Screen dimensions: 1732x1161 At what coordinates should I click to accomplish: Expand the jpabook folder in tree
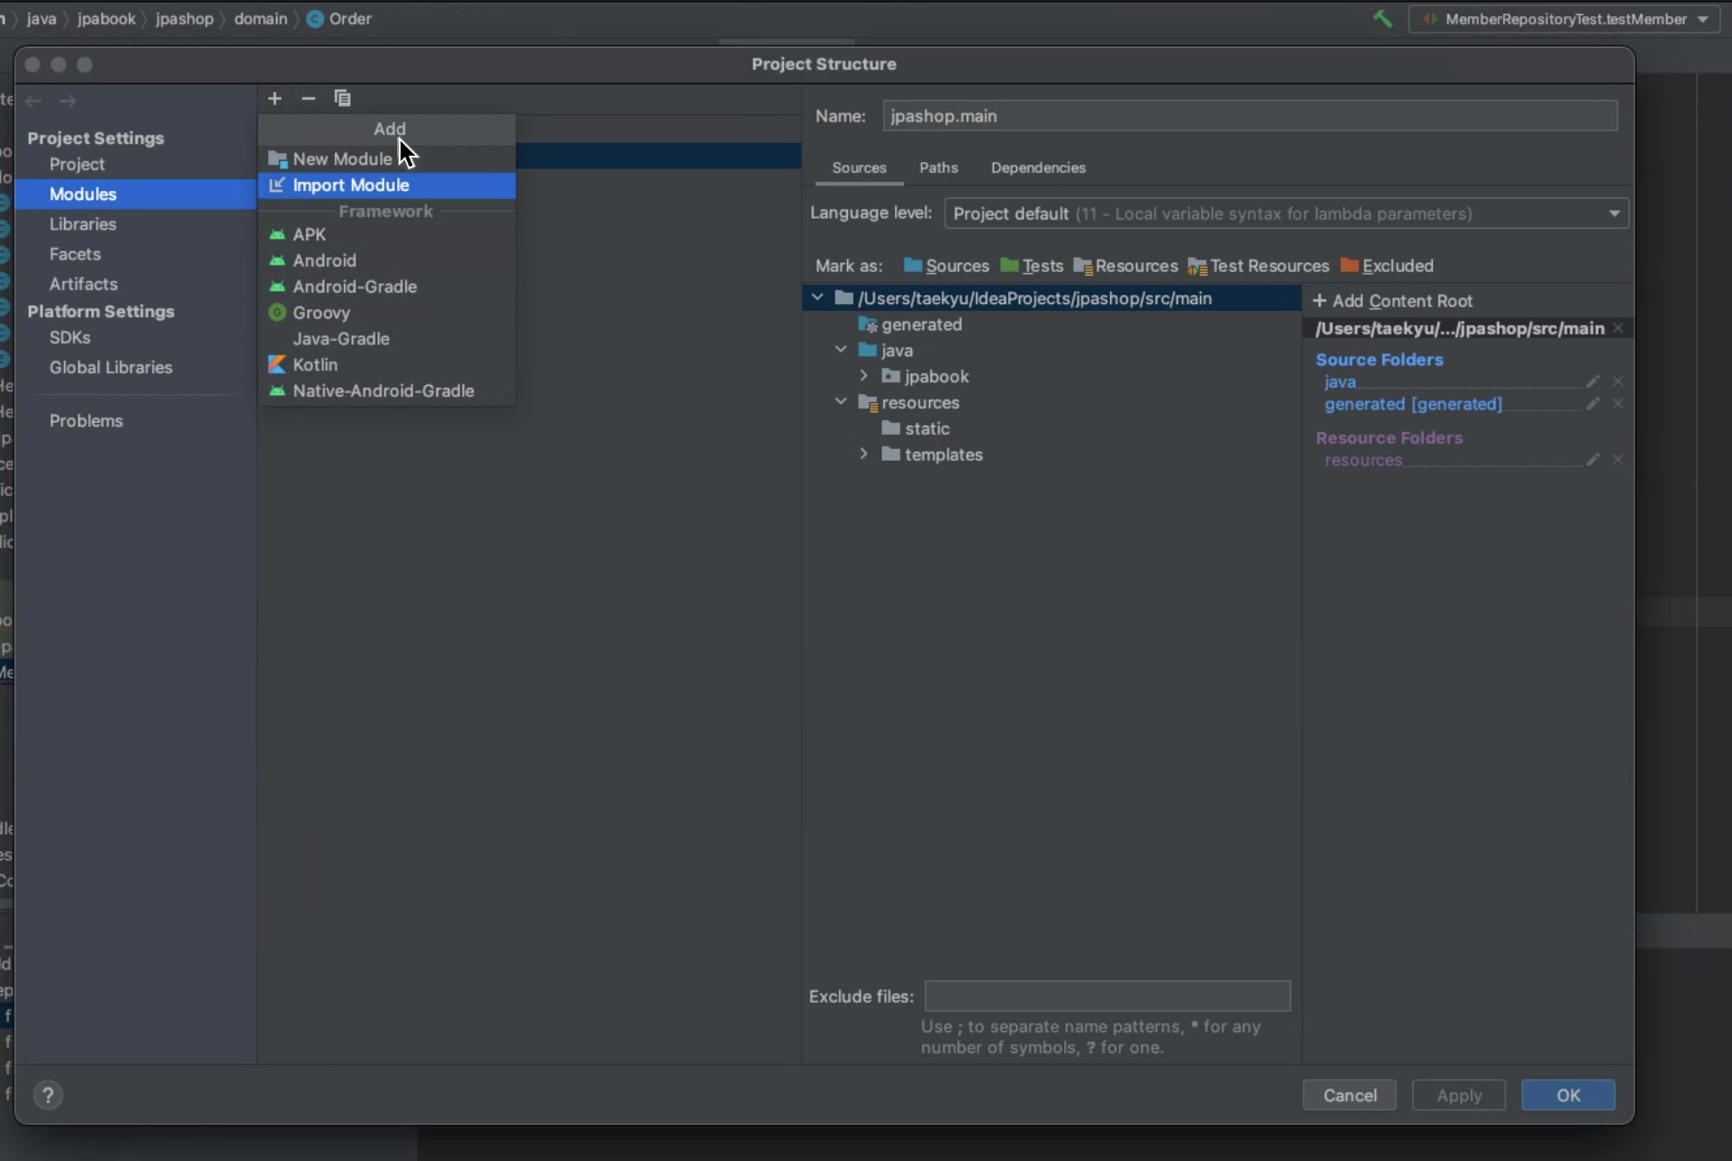tap(863, 376)
